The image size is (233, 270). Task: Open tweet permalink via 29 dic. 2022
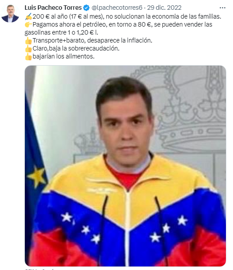164,8
